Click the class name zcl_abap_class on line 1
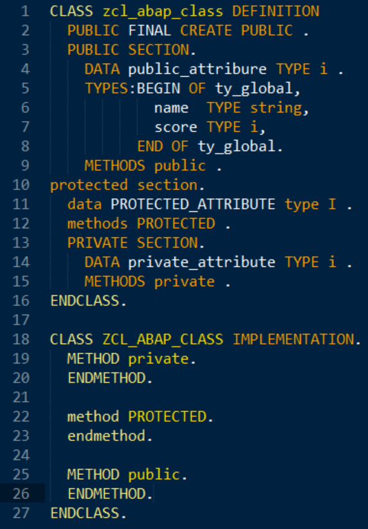Viewport: 368px width, 529px height. (163, 12)
